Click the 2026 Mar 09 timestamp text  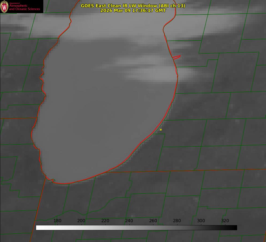pyautogui.click(x=133, y=10)
